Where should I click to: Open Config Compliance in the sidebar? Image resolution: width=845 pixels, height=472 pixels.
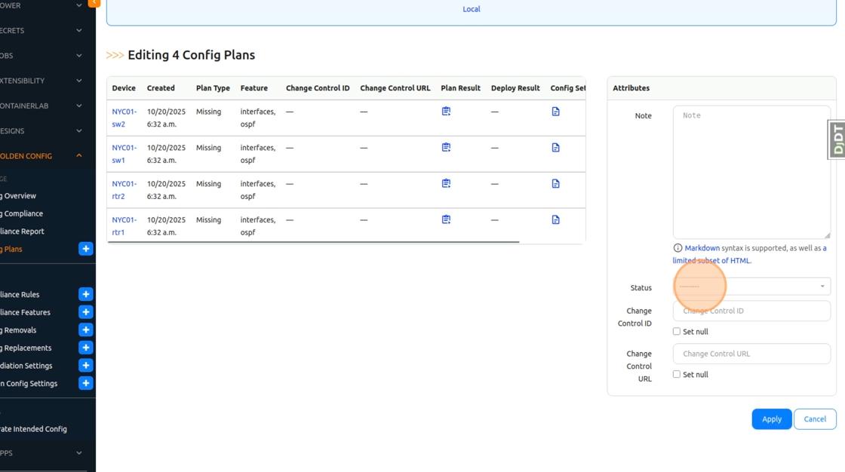[23, 213]
